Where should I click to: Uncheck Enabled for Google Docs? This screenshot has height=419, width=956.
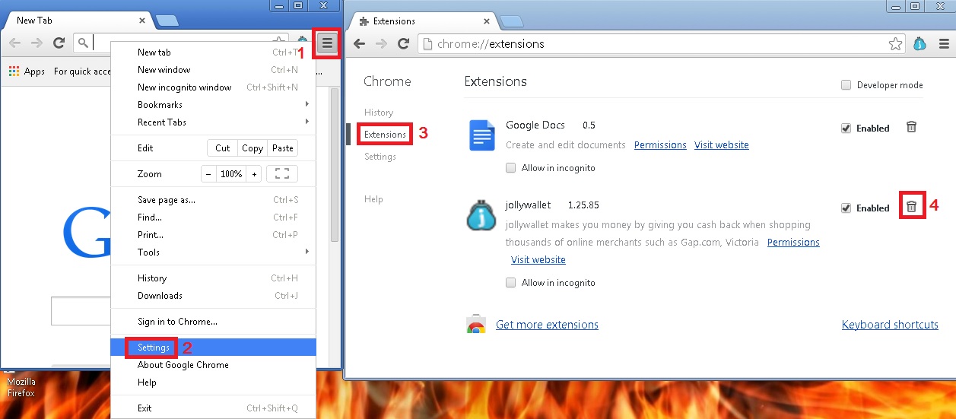pos(846,129)
